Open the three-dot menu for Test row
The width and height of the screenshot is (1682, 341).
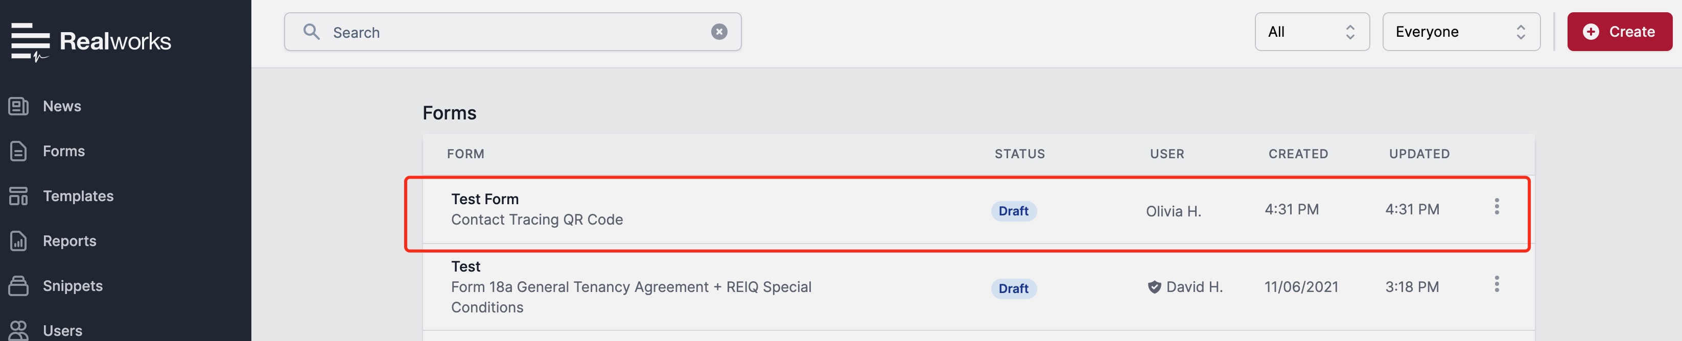pos(1497,284)
